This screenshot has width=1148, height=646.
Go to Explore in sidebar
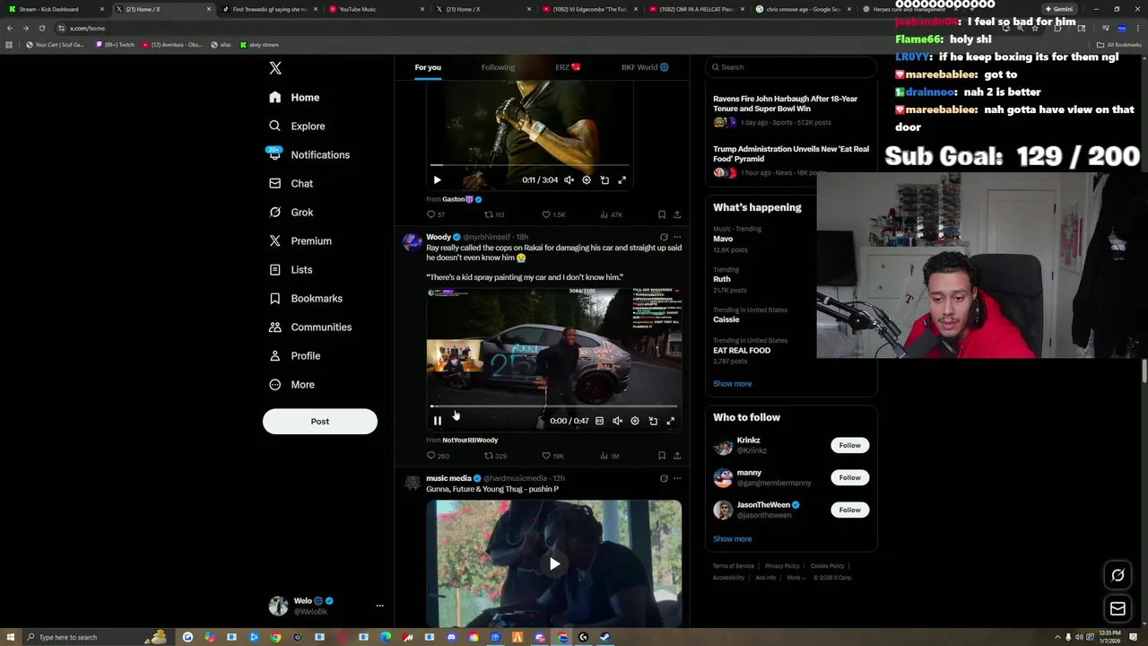point(297,127)
